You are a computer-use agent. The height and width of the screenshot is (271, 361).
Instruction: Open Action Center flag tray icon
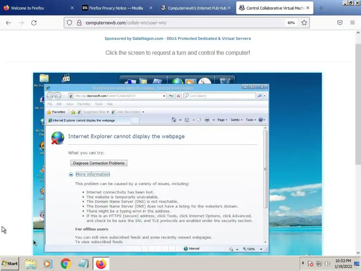tap(311, 263)
